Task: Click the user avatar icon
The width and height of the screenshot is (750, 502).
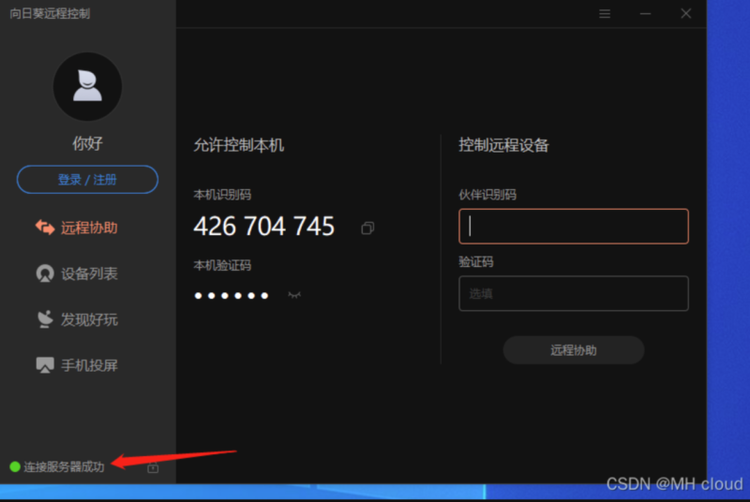Action: click(x=87, y=86)
